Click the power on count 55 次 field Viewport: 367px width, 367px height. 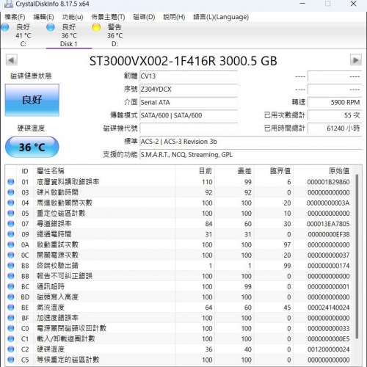coord(335,115)
